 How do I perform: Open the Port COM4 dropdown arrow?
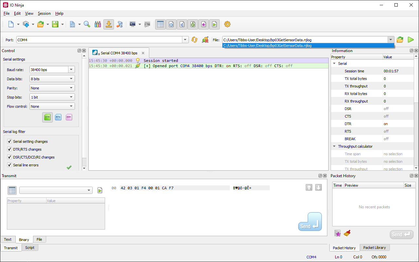tap(186, 40)
